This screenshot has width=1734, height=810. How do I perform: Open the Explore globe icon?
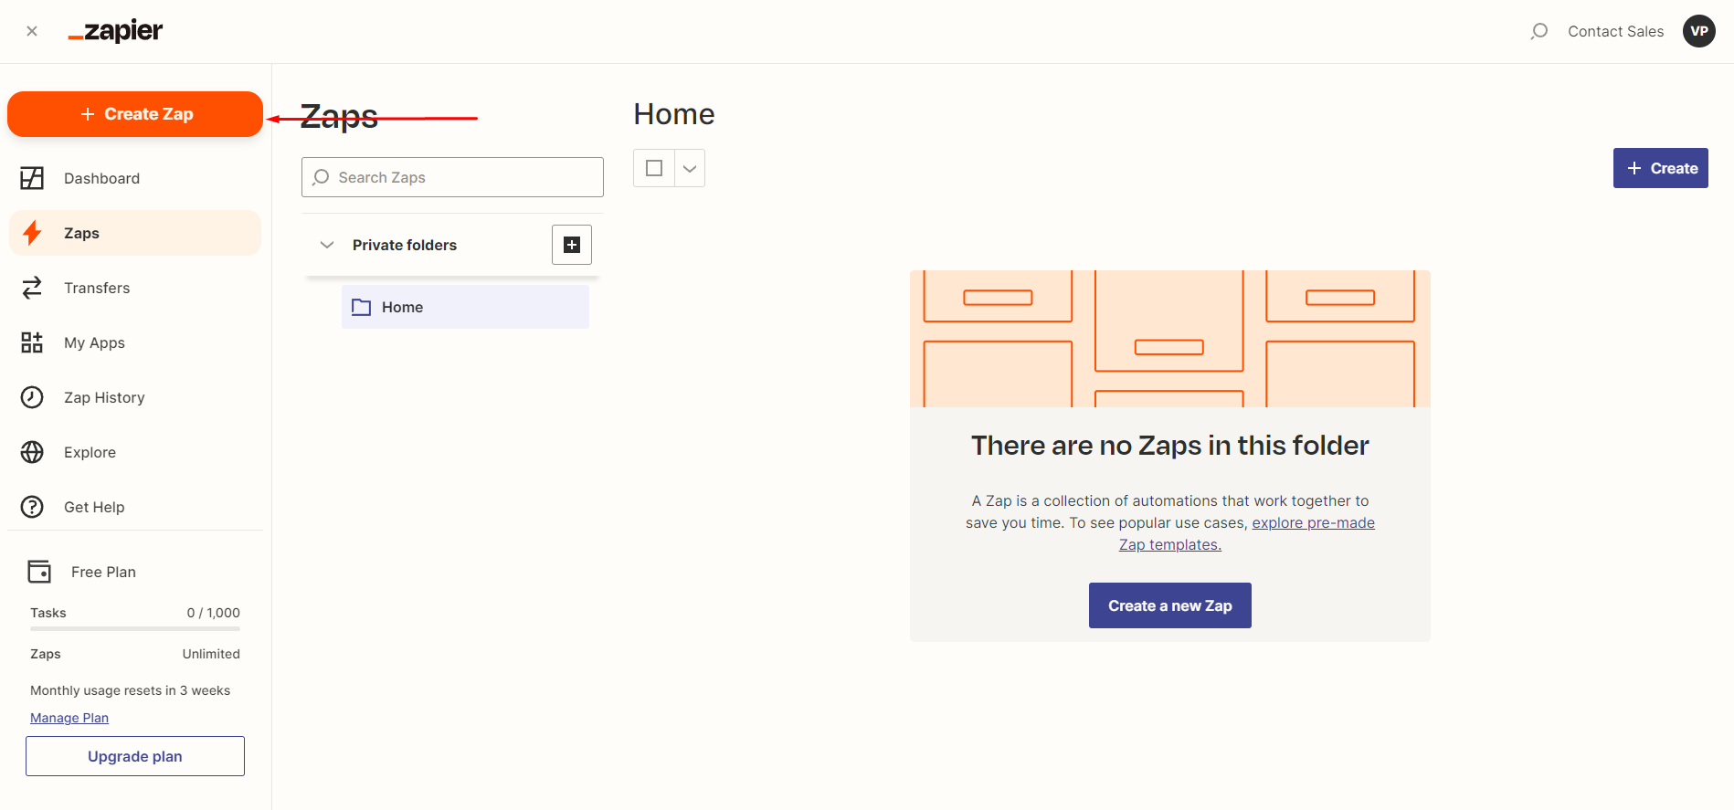32,452
